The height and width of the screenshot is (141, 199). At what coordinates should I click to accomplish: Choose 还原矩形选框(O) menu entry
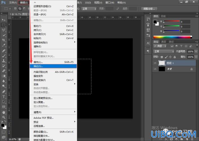53,6
